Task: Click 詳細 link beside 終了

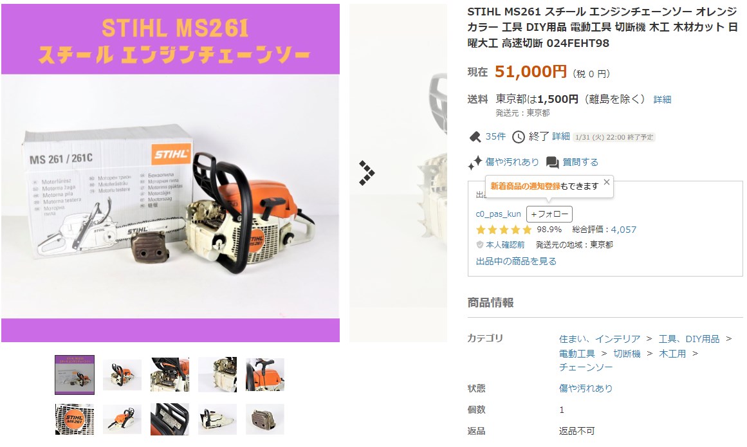Action: [x=560, y=136]
